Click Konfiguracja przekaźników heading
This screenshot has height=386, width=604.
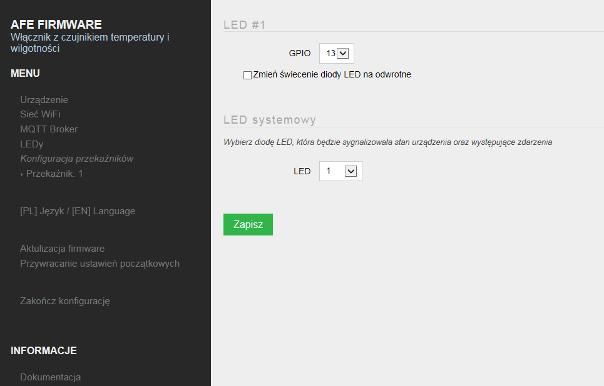pyautogui.click(x=76, y=159)
